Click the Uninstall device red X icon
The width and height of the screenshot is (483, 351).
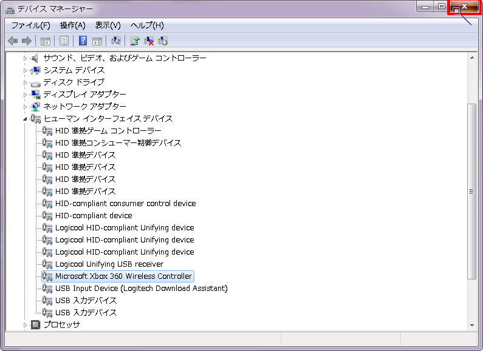pos(149,41)
